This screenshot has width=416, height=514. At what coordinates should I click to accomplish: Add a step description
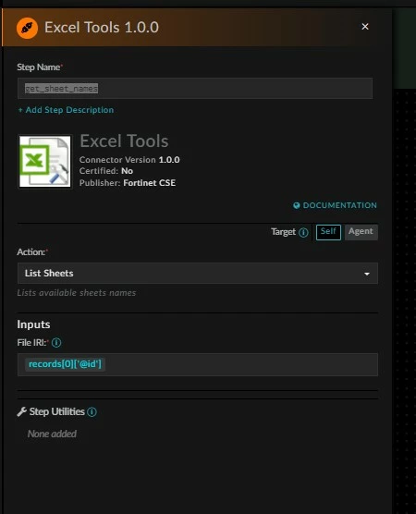[x=66, y=110]
